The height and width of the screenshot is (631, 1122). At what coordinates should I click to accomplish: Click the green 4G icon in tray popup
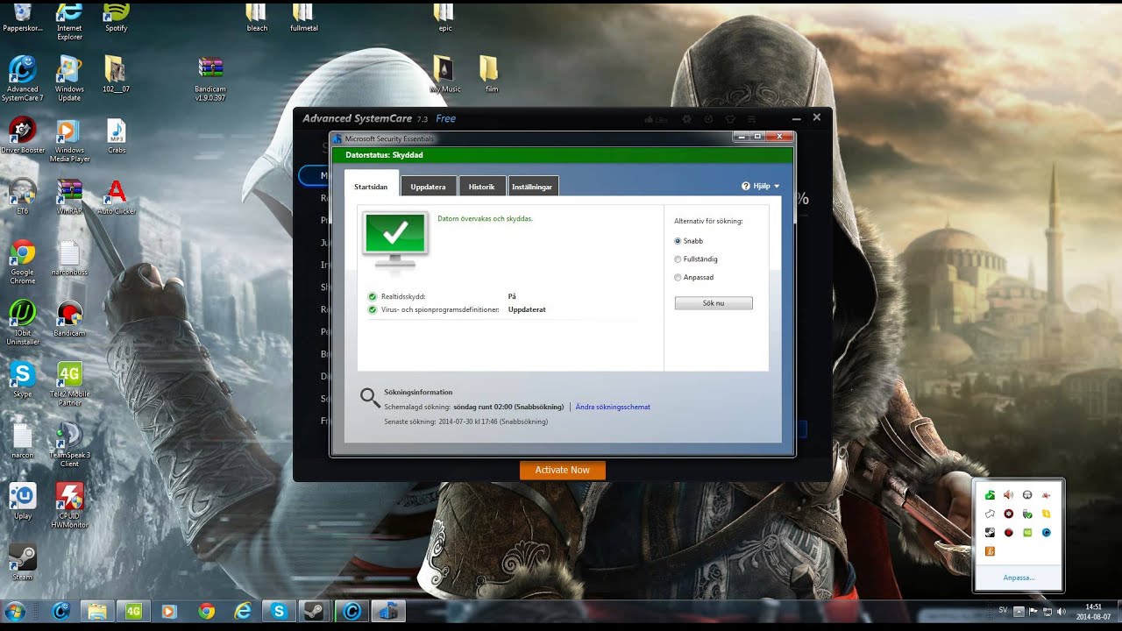click(x=1027, y=532)
